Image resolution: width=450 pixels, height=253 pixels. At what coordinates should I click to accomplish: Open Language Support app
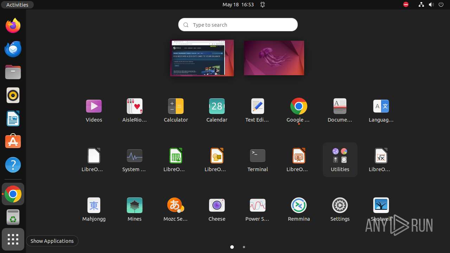click(381, 106)
